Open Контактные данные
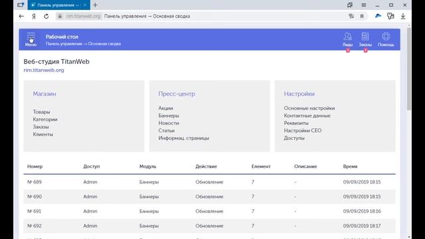Viewport: 425px width, 239px height. 307,116
